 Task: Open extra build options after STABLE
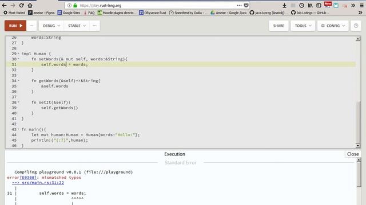pos(94,26)
